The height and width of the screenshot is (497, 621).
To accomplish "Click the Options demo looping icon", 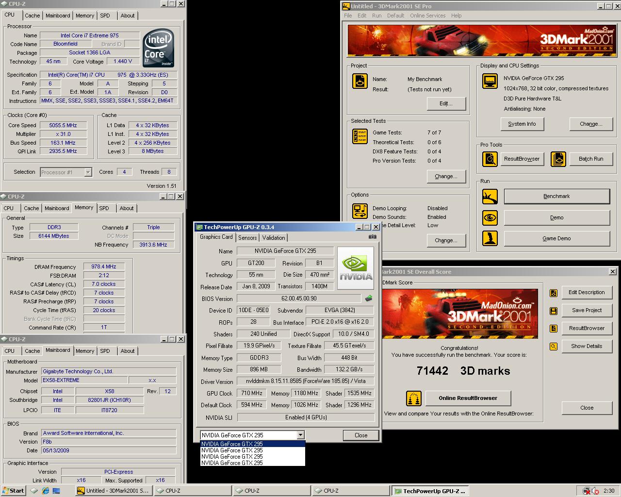I will point(360,211).
